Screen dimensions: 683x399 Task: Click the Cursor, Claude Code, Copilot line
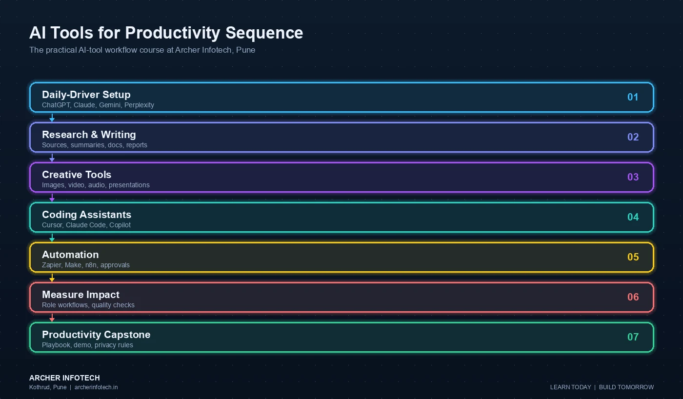coord(86,225)
